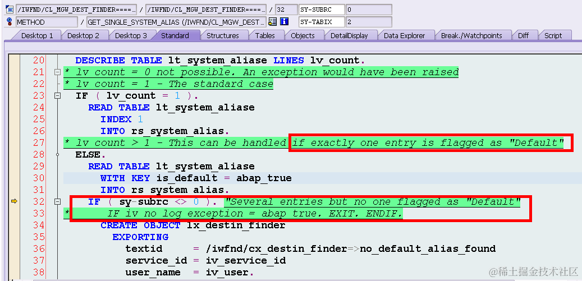Click the navigate-to-source icon after the method name

click(272, 22)
